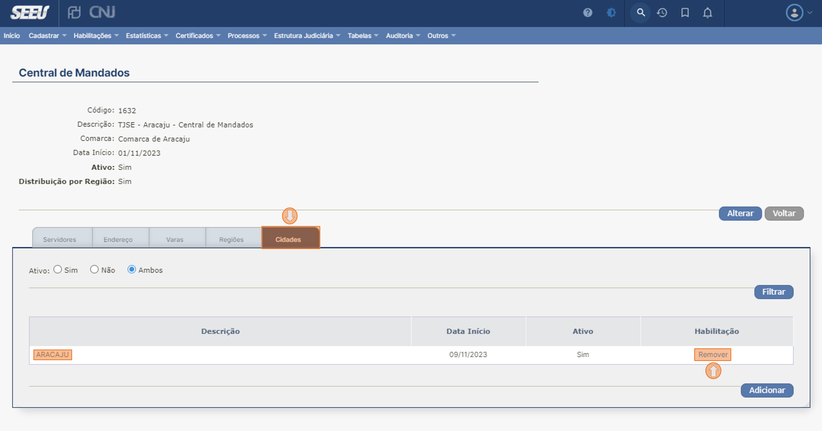Open the ARACAJU city link
Viewport: 822px width, 431px height.
pos(53,354)
